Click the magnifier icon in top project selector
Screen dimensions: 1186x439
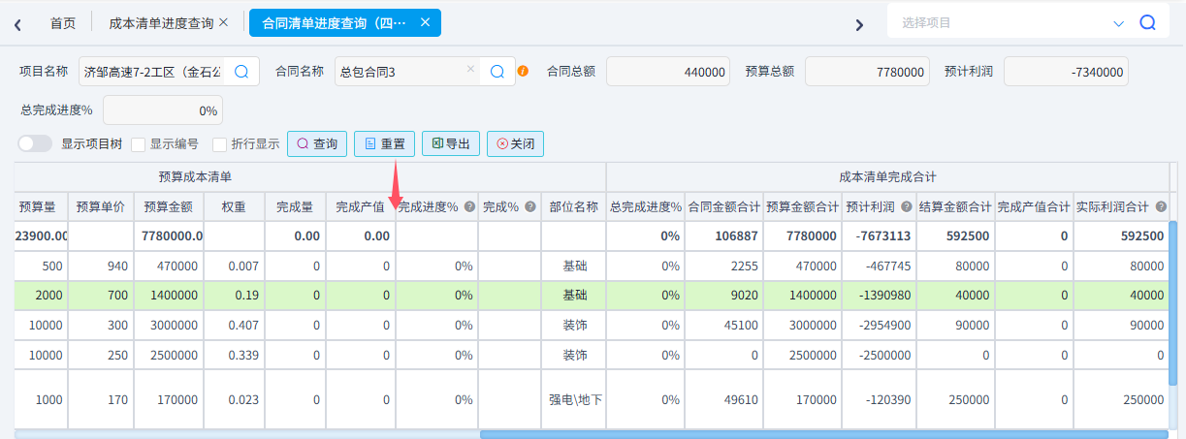pos(1147,22)
